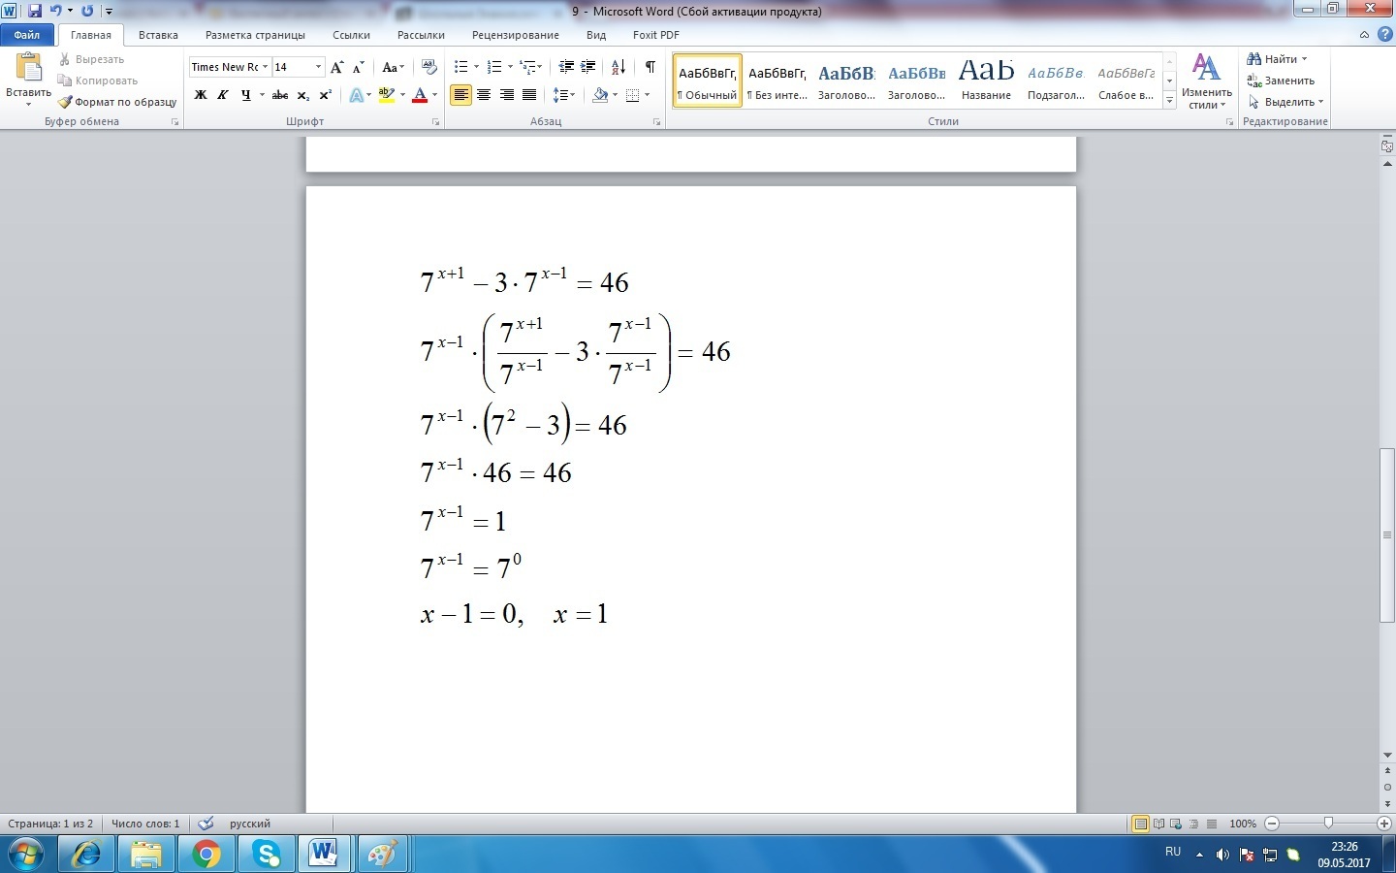The width and height of the screenshot is (1396, 873).
Task: Open the font size dropdown
Action: [318, 67]
